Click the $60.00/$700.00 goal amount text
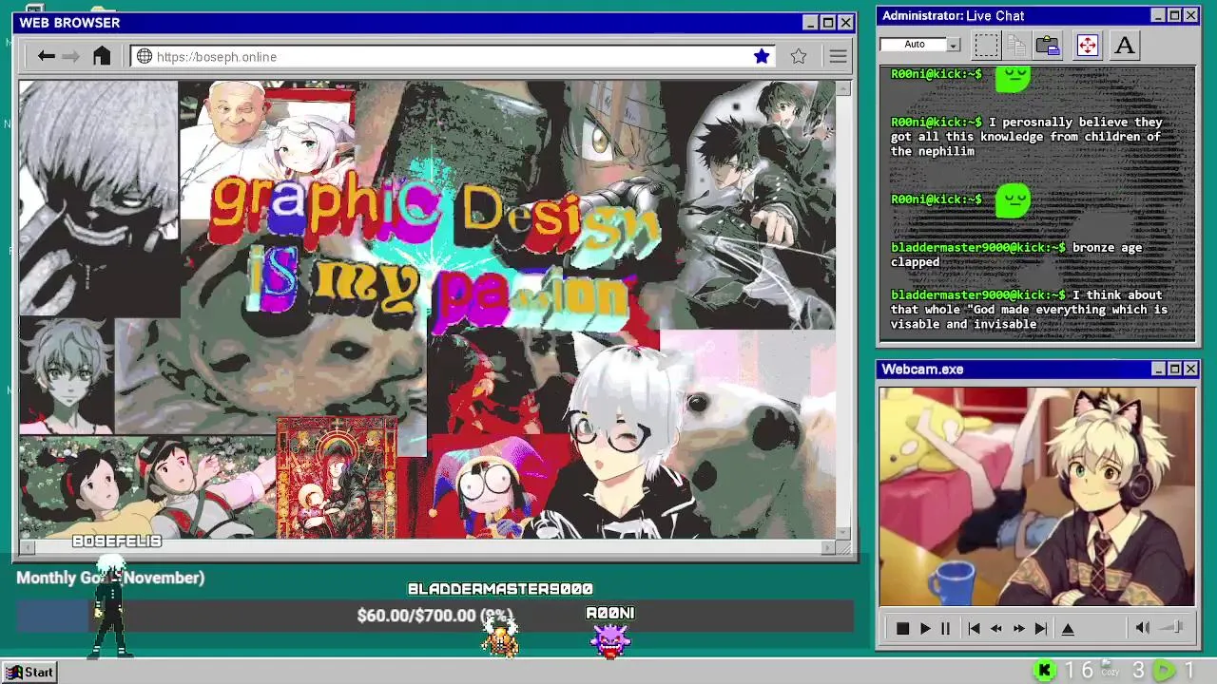The width and height of the screenshot is (1217, 684). (435, 616)
